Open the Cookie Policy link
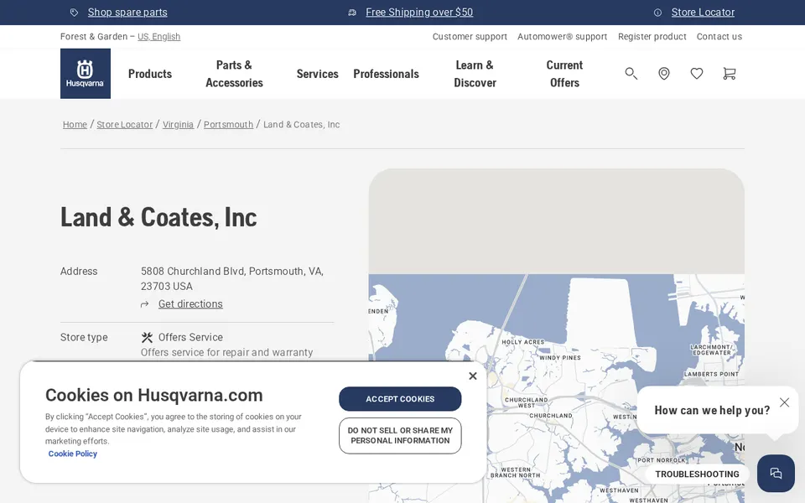This screenshot has width=805, height=503. (x=72, y=454)
